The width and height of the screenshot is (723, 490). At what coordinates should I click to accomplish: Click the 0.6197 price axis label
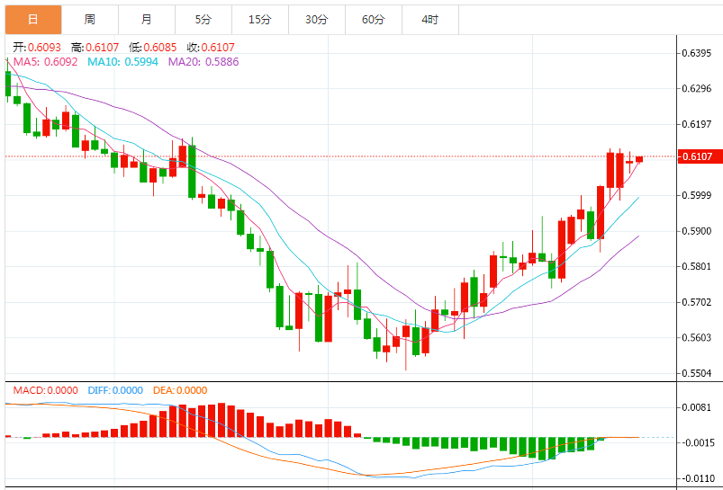click(x=697, y=124)
